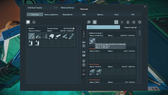The image size is (168, 95).
Task: Switch to the Панель управления tab
Action: (x=51, y=15)
